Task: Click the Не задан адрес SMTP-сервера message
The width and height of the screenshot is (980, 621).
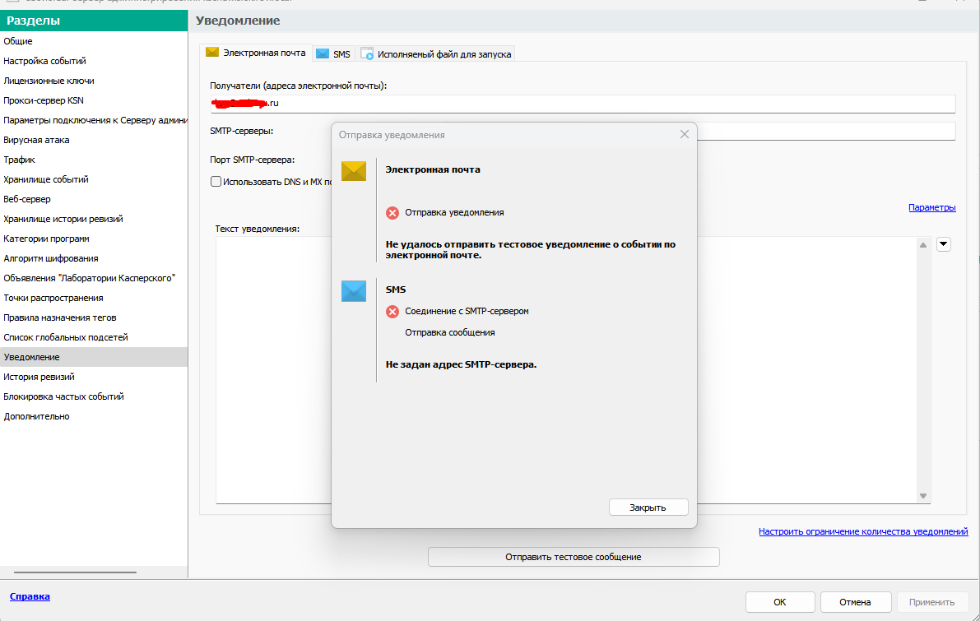Action: pos(461,364)
